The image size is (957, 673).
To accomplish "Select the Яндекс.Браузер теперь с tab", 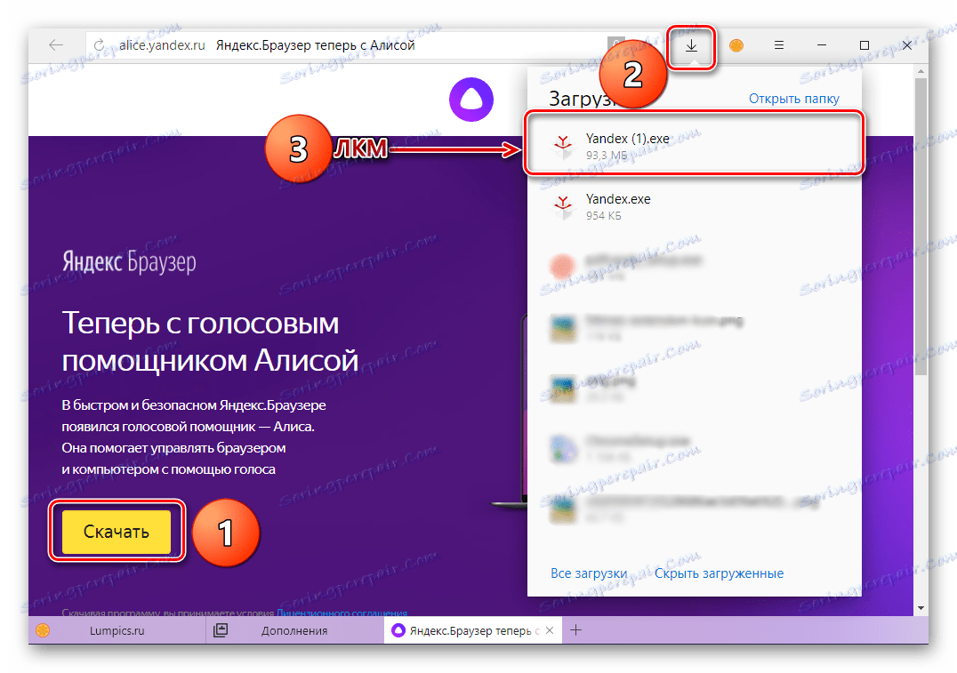I will coord(474,630).
